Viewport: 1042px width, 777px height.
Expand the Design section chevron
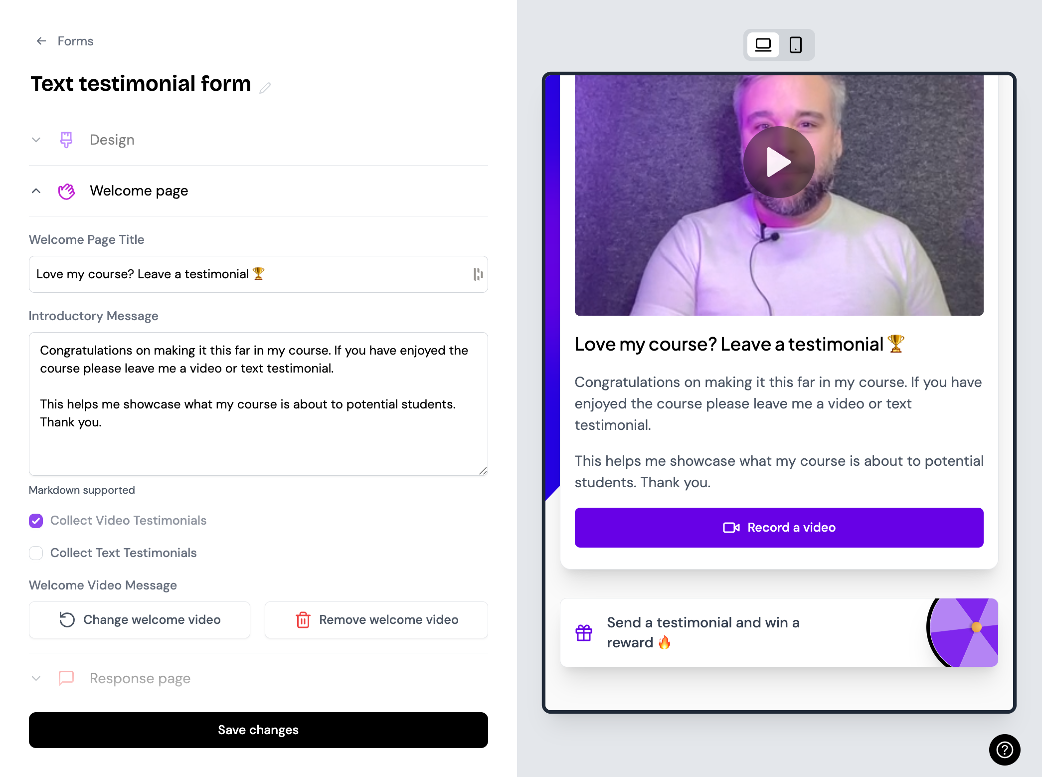click(36, 140)
